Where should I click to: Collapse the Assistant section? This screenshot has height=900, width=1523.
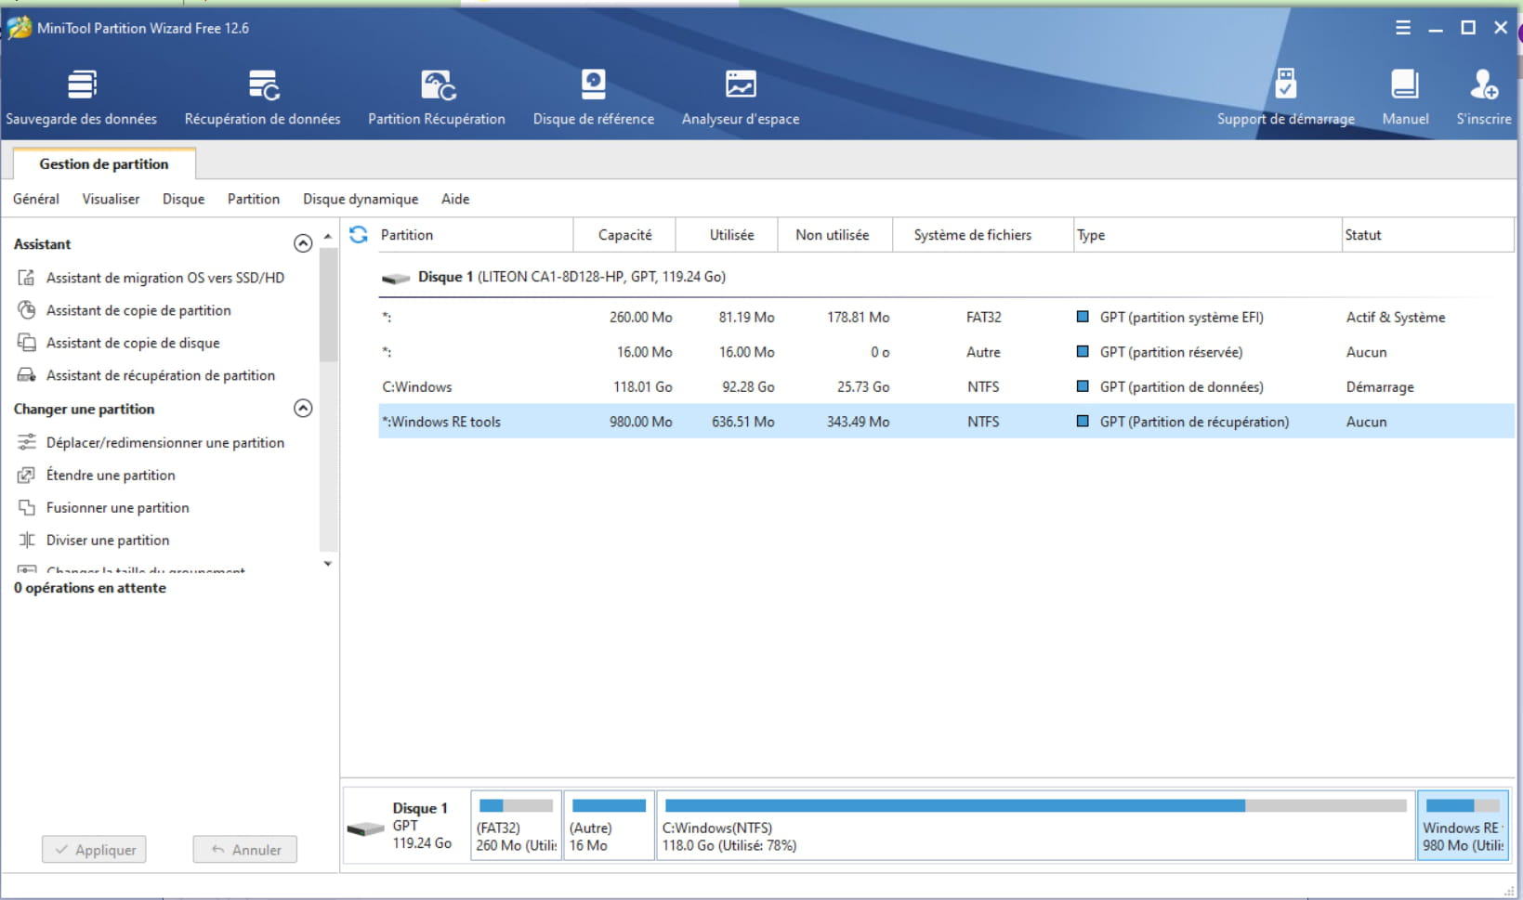click(x=303, y=243)
